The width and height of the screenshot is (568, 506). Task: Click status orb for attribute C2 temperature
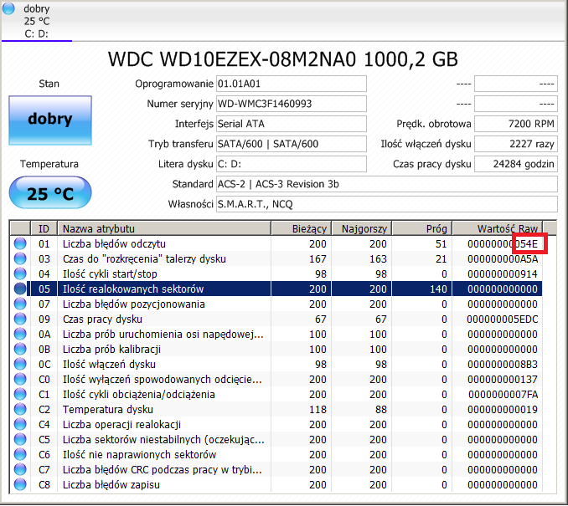coord(20,410)
